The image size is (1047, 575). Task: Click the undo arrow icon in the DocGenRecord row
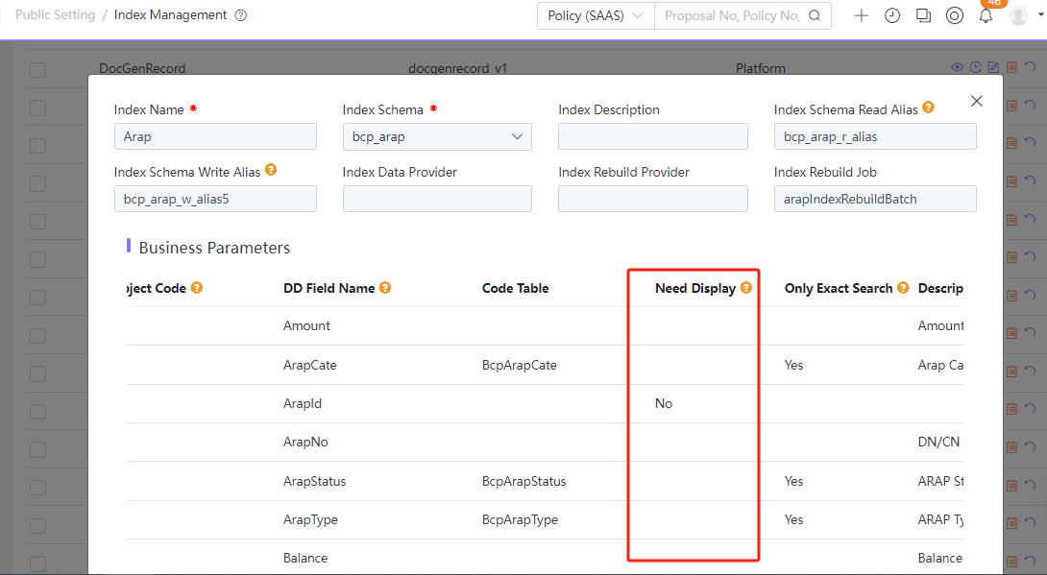[x=1030, y=66]
